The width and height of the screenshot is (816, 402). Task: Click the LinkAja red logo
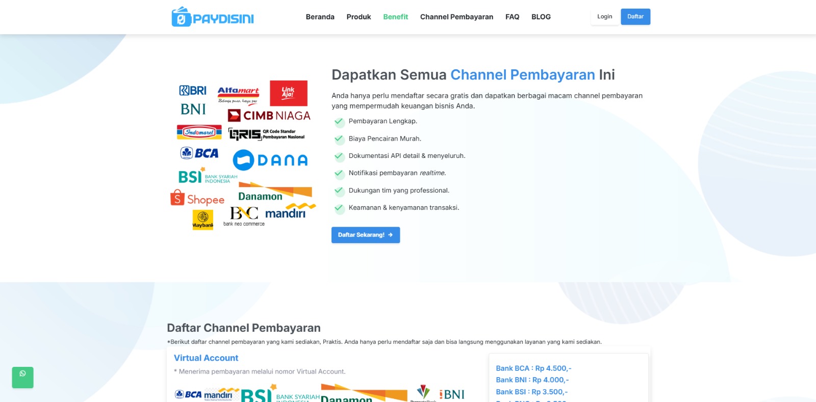click(288, 93)
